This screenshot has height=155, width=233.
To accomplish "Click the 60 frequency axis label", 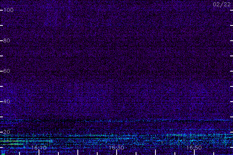I will (6, 71).
